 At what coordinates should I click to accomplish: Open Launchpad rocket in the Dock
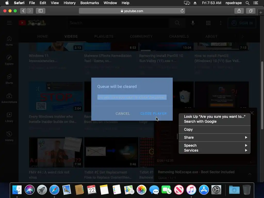[42, 190]
